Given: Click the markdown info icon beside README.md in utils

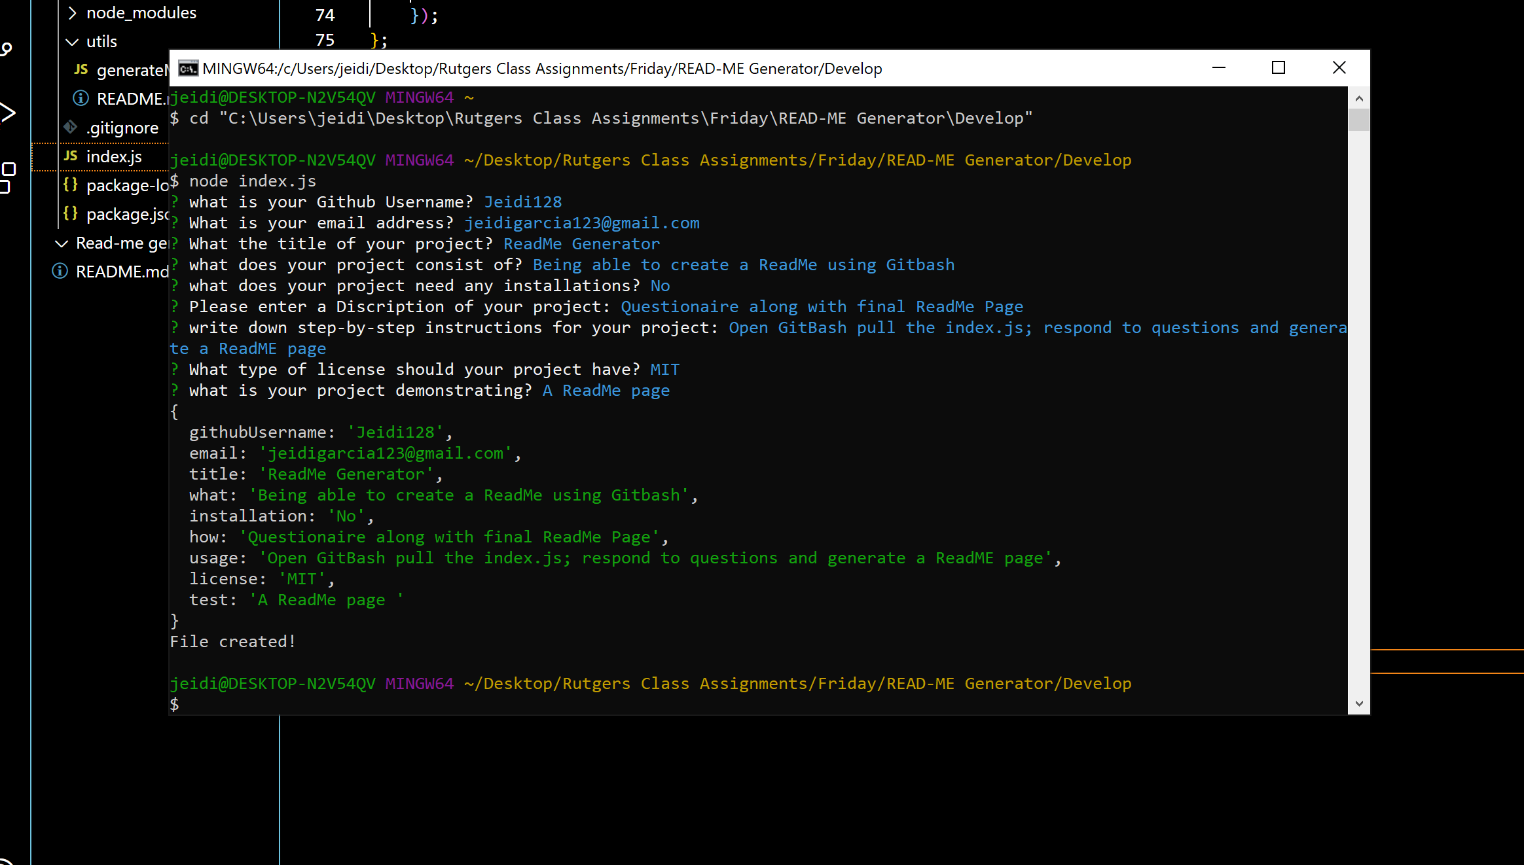Looking at the screenshot, I should (x=81, y=98).
